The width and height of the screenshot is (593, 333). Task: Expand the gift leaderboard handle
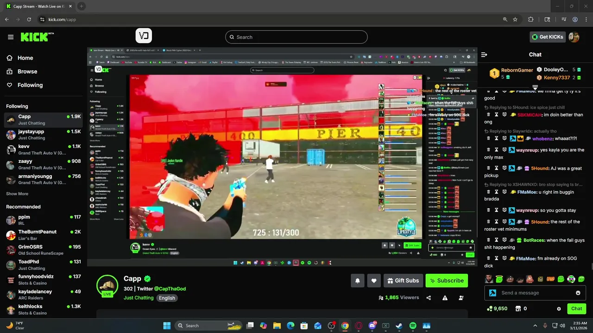pyautogui.click(x=535, y=87)
